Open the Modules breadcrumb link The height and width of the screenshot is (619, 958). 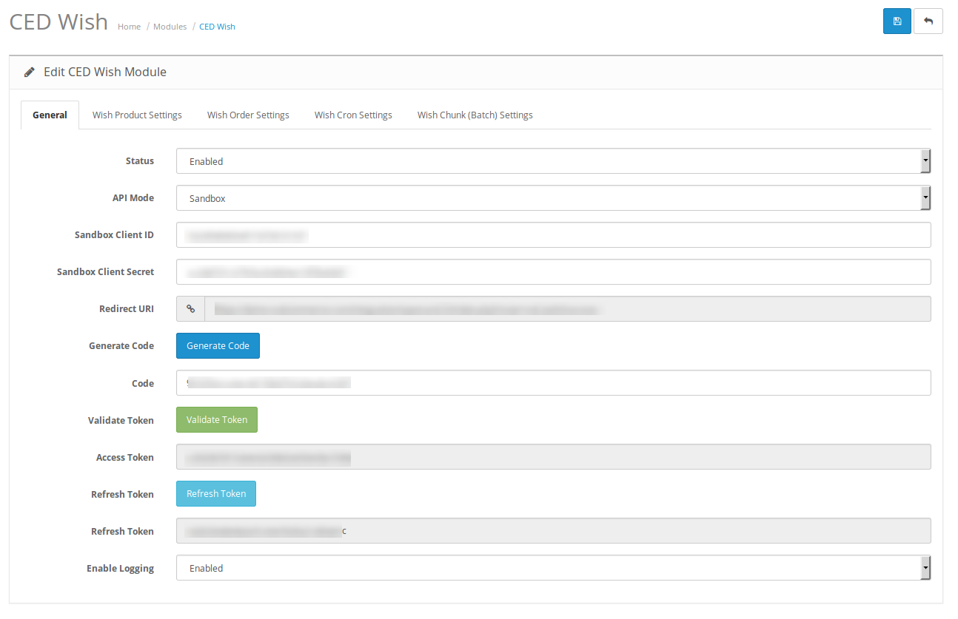(x=170, y=27)
